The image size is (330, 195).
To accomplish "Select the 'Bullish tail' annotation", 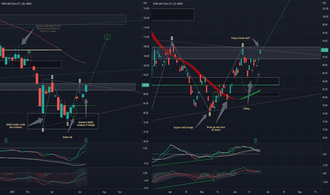I will 68,137.
